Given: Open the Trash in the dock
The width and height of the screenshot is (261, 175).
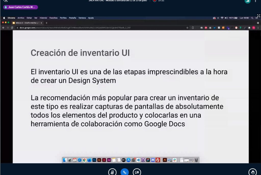Looking at the screenshot, I should (197, 160).
